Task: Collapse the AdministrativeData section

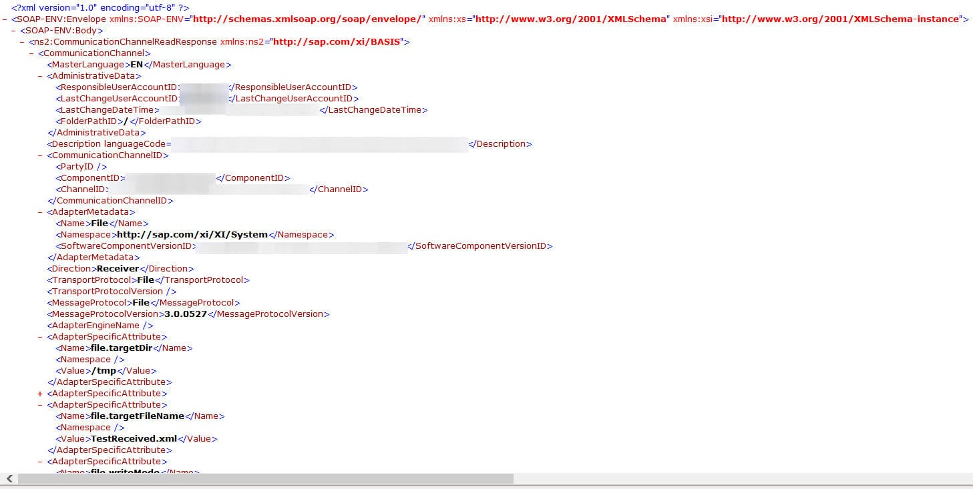Action: tap(40, 76)
